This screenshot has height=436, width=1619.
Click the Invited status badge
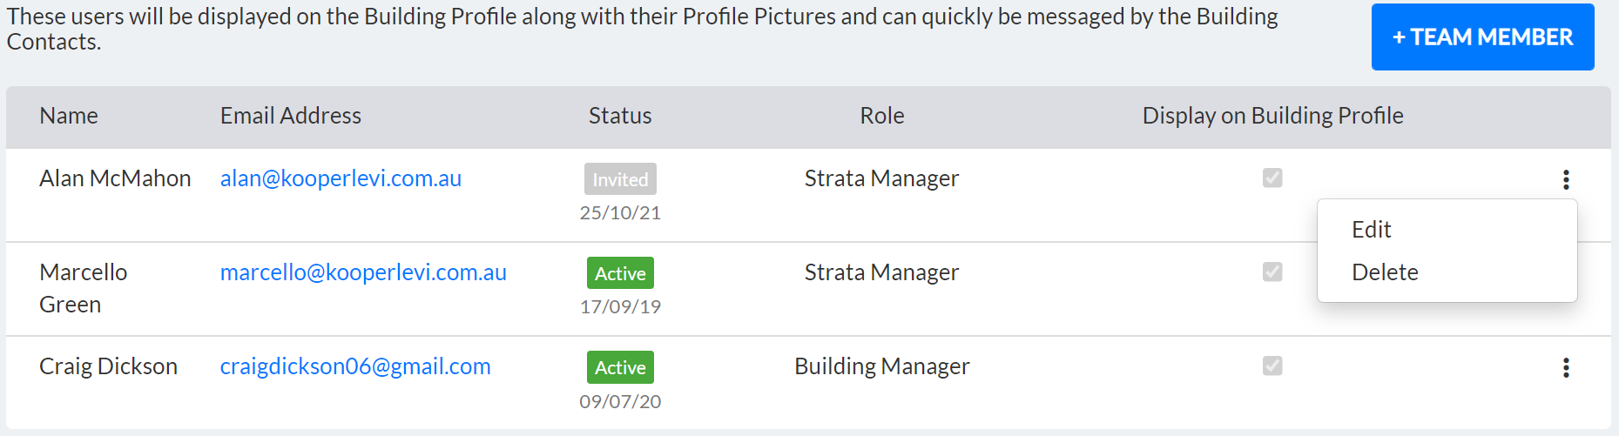pyautogui.click(x=620, y=179)
